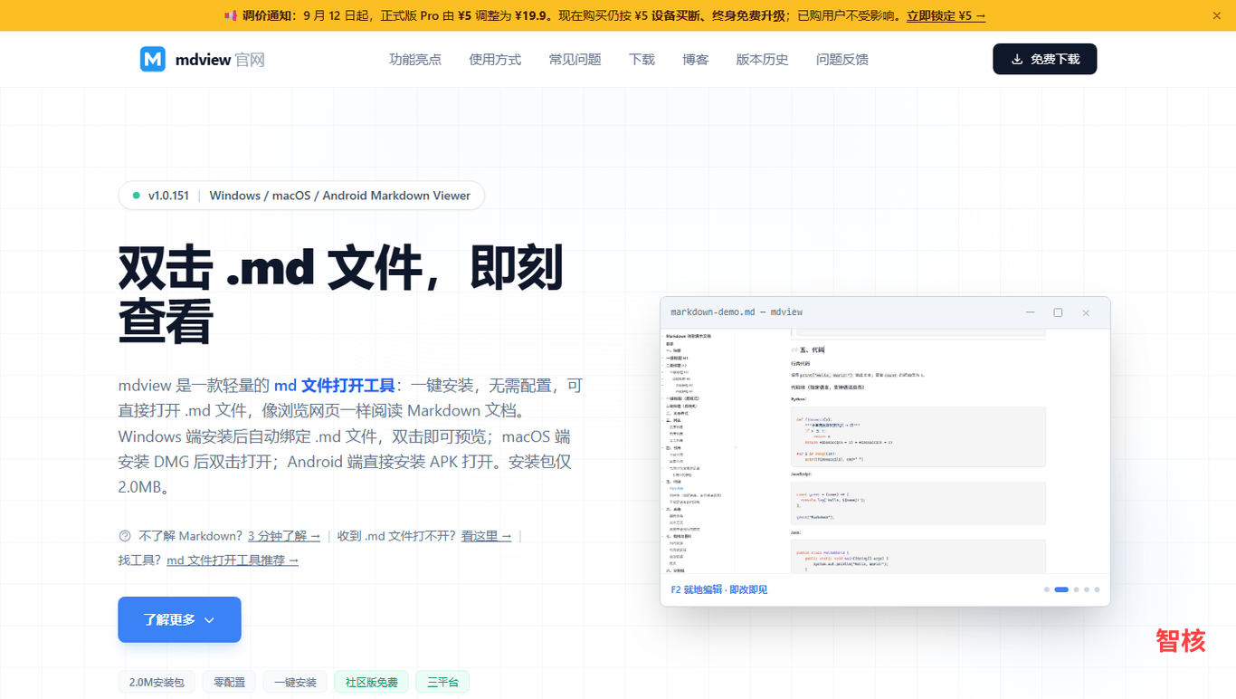This screenshot has width=1236, height=699.
Task: Open 版本历史 from the navigation
Action: [762, 60]
